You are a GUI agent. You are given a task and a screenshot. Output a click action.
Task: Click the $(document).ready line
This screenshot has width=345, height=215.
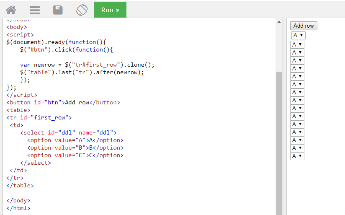(x=57, y=42)
